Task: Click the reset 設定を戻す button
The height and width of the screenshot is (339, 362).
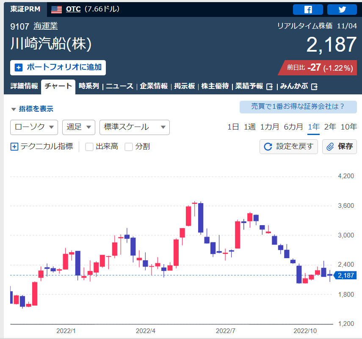Action: click(289, 146)
